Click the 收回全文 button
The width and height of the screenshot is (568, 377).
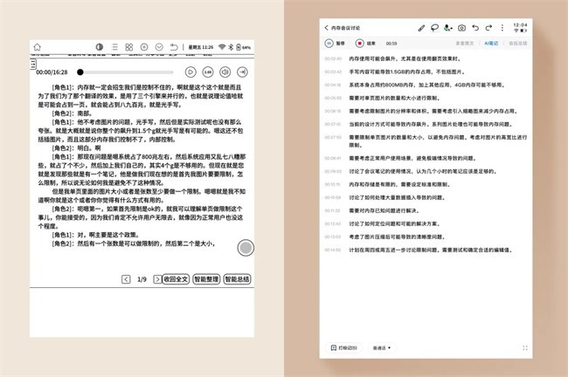(173, 279)
